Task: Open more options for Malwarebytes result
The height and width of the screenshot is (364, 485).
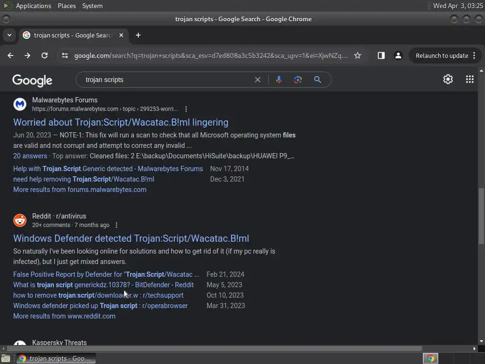Action: [186, 109]
